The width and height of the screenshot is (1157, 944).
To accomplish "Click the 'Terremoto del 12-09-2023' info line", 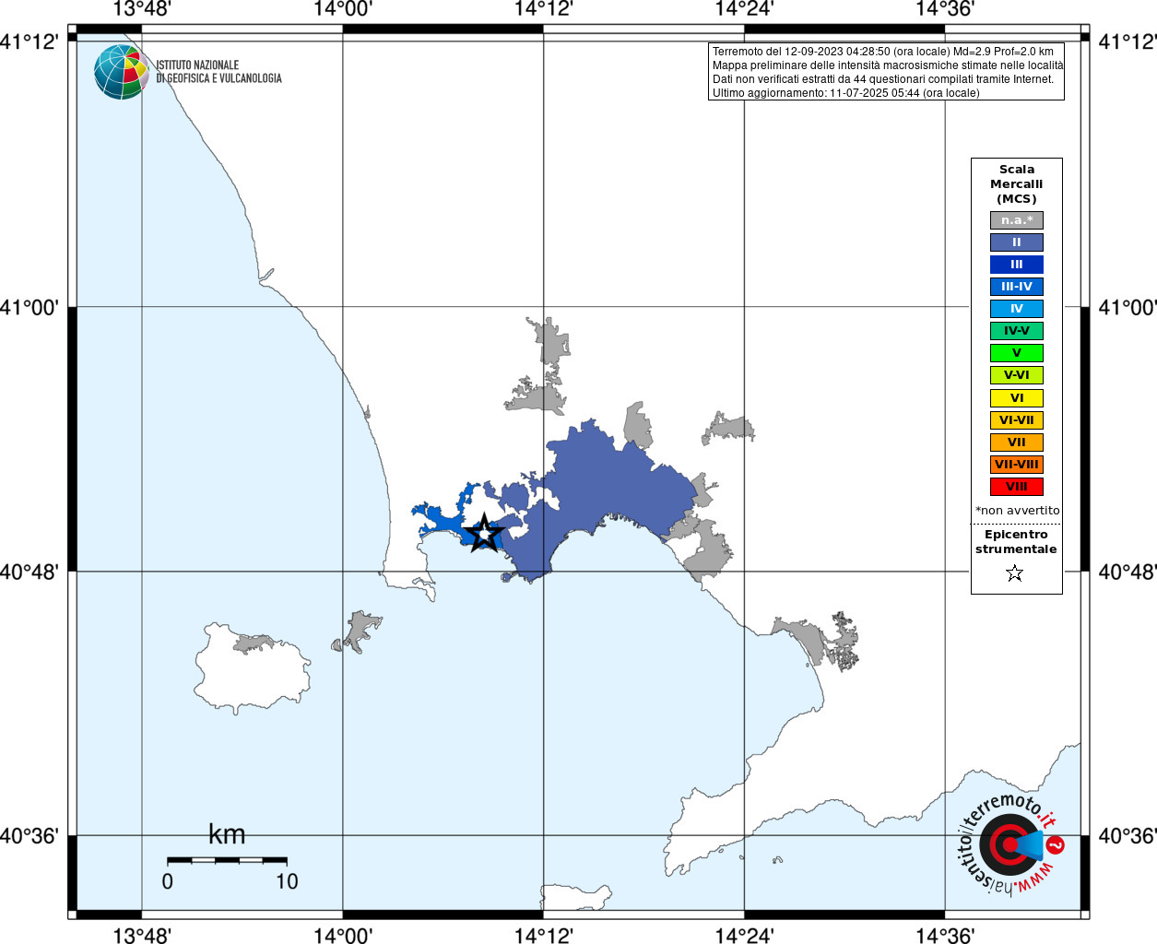I will [x=883, y=52].
